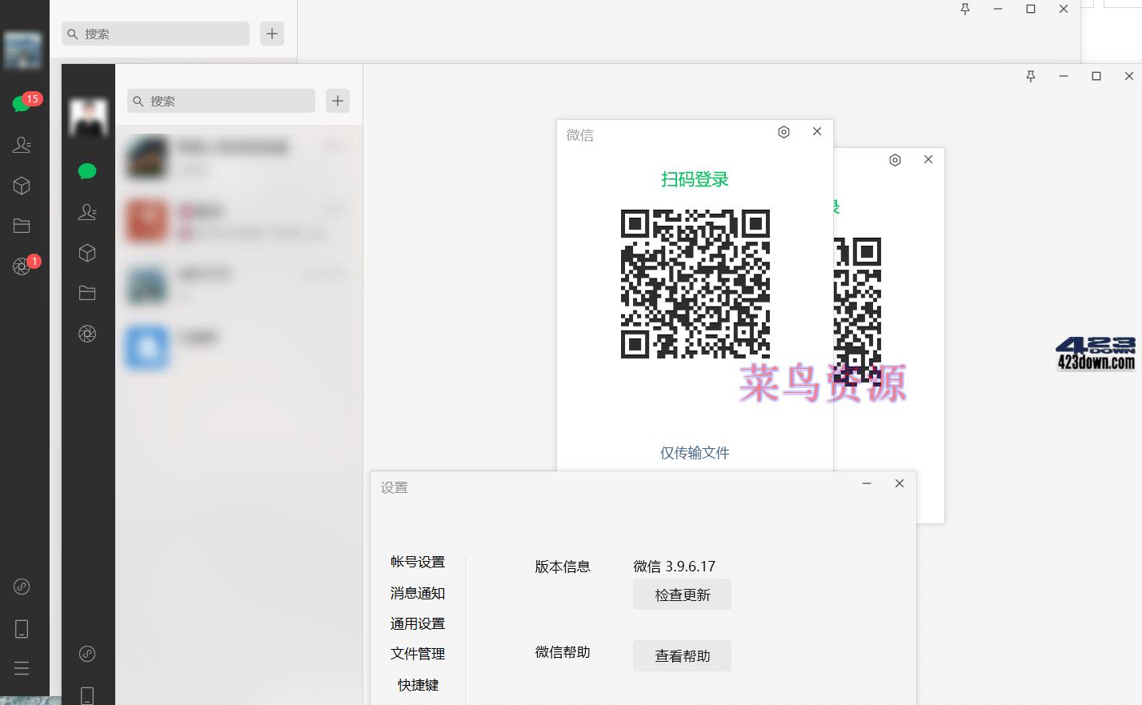
Task: Open the Chats panel with 15 unread messages
Action: (x=22, y=102)
